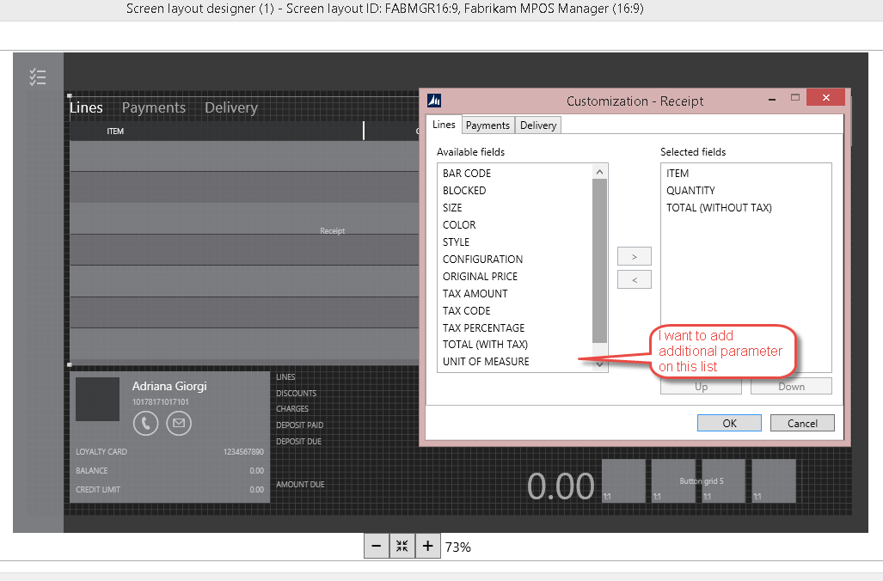Viewport: 883px width, 581px height.
Task: Open the Delivery tab in Customization dialog
Action: 538,125
